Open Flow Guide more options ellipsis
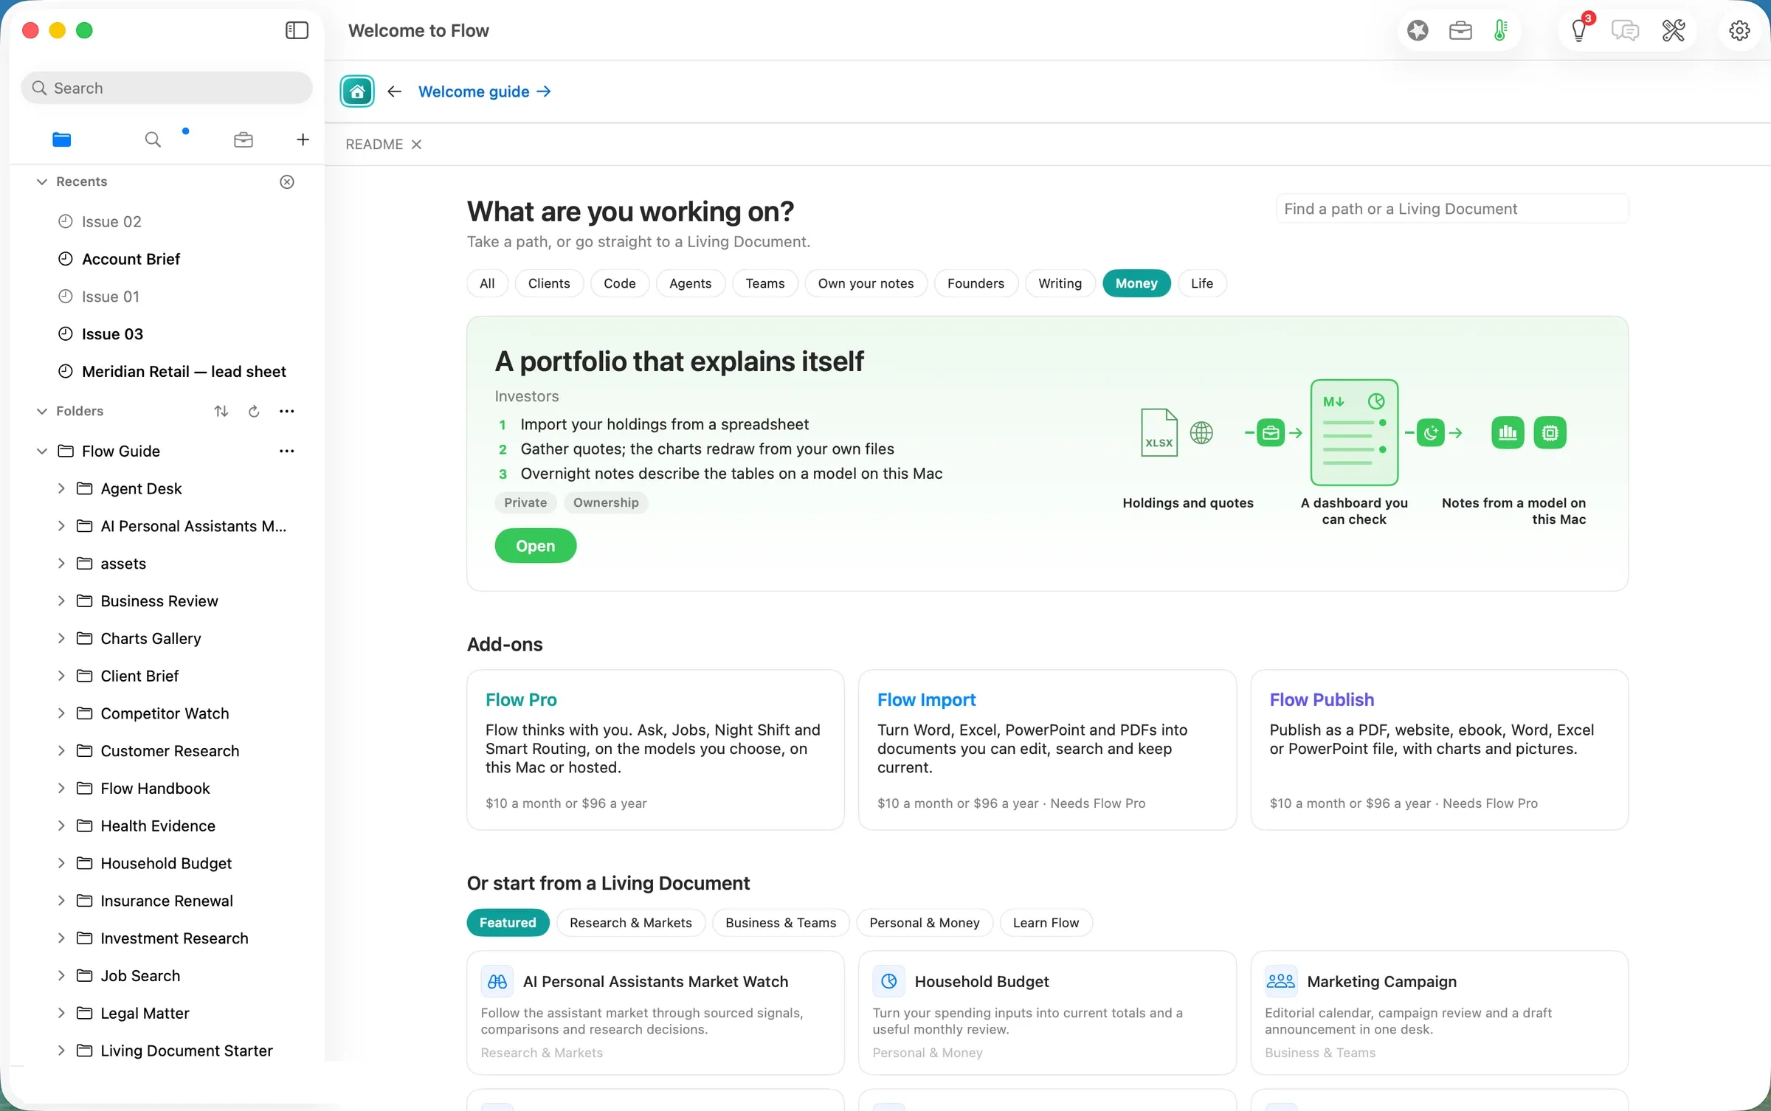 click(287, 451)
